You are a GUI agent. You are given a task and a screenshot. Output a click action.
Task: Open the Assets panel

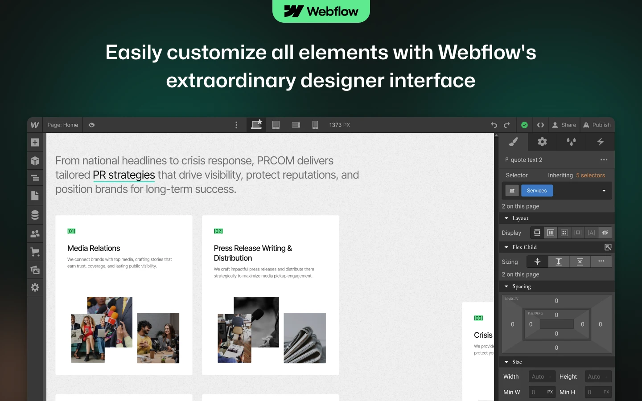point(35,270)
